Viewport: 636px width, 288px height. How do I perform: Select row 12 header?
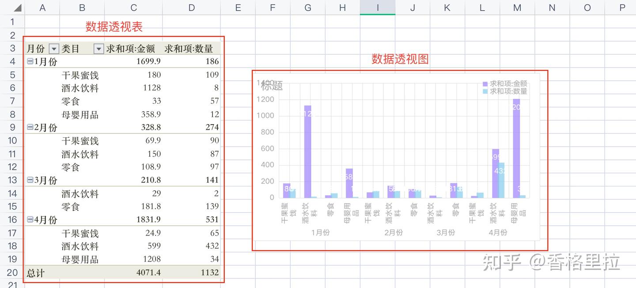pos(12,167)
